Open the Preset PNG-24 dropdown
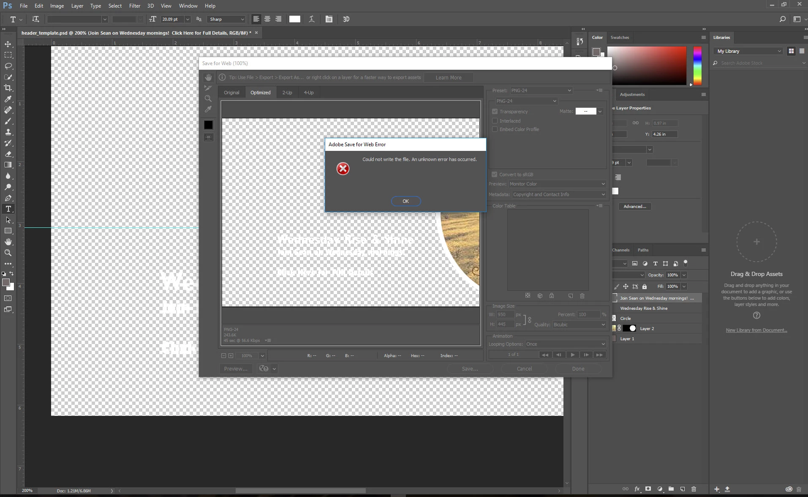 point(541,90)
